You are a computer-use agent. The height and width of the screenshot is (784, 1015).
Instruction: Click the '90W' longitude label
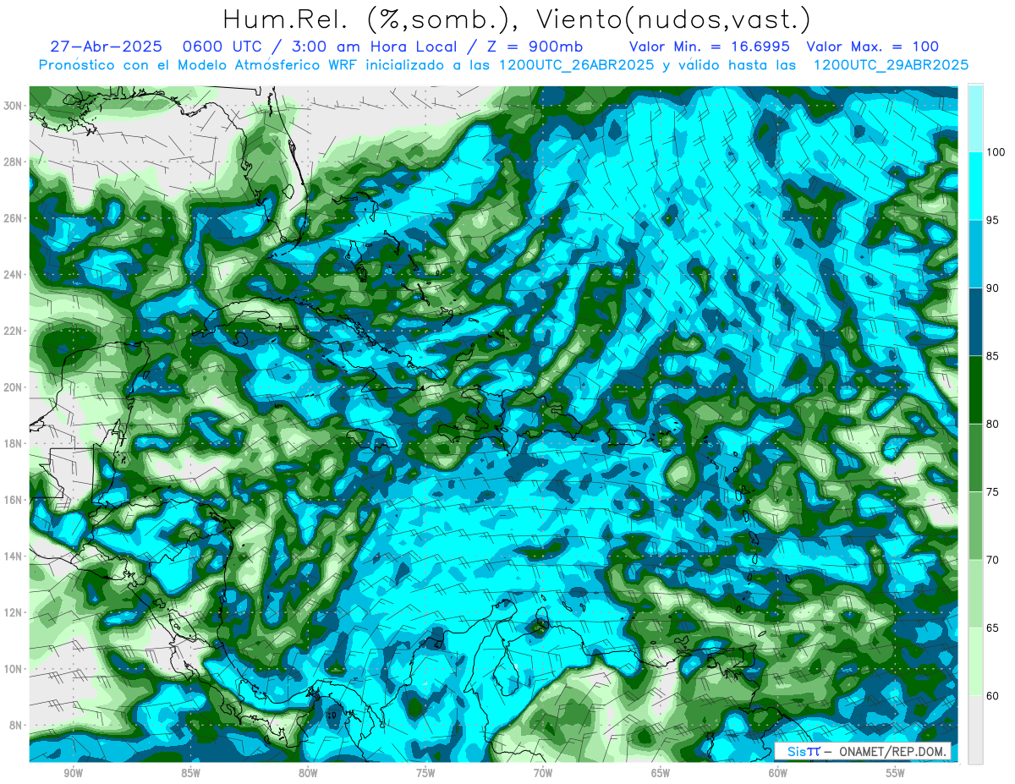coord(73,774)
